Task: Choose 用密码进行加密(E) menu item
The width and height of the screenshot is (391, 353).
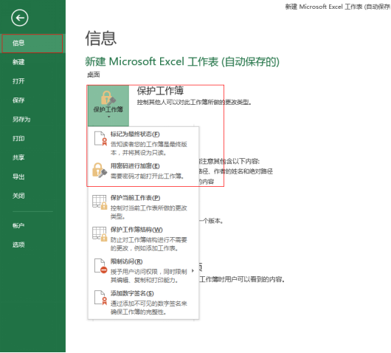Action: coord(143,171)
